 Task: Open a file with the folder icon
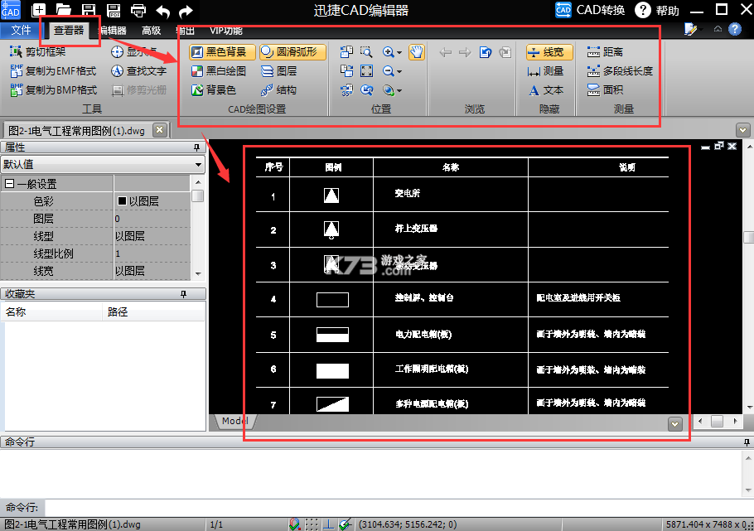click(64, 10)
